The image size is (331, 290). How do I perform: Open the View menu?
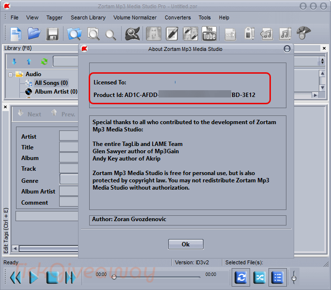coord(32,17)
